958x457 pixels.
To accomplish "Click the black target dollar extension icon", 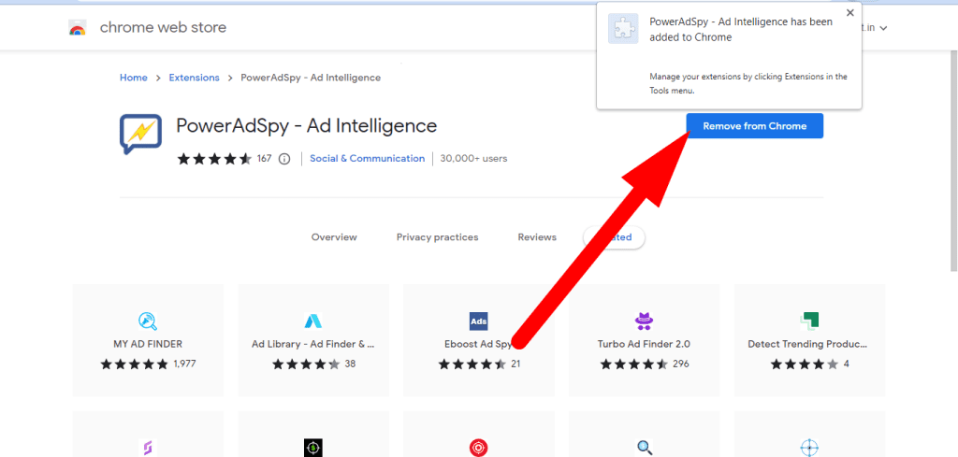I will tap(312, 448).
